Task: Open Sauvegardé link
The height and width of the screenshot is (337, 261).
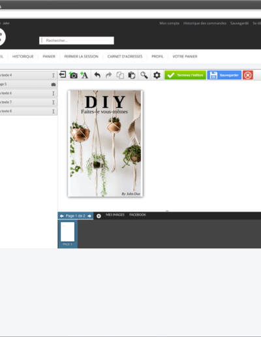Action: click(x=239, y=23)
